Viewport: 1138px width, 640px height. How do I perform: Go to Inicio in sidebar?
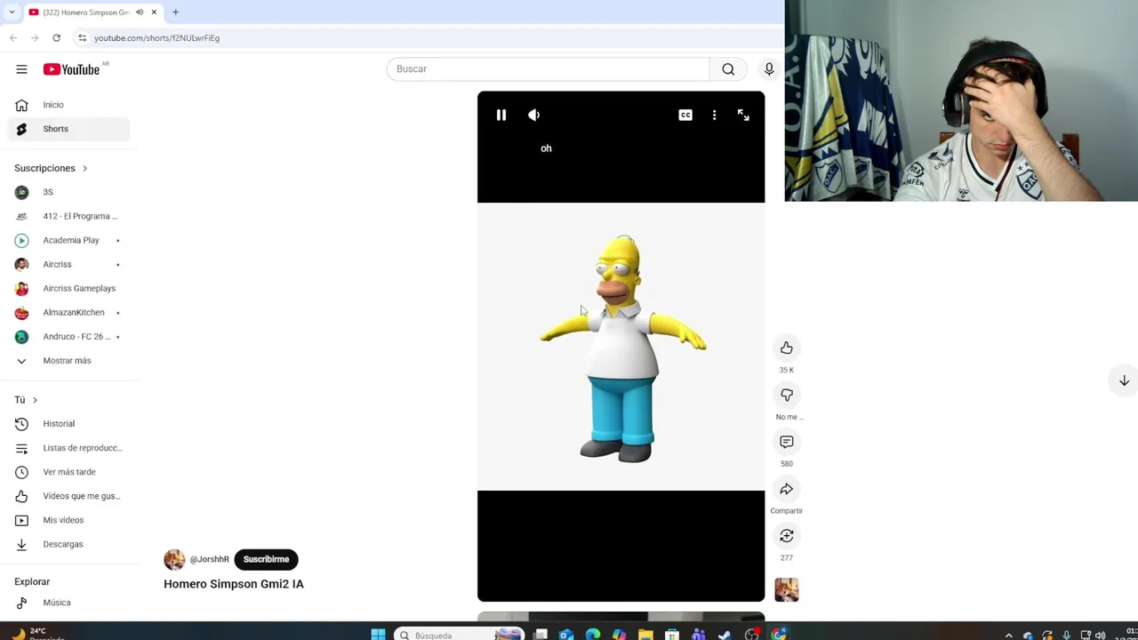pyautogui.click(x=69, y=105)
